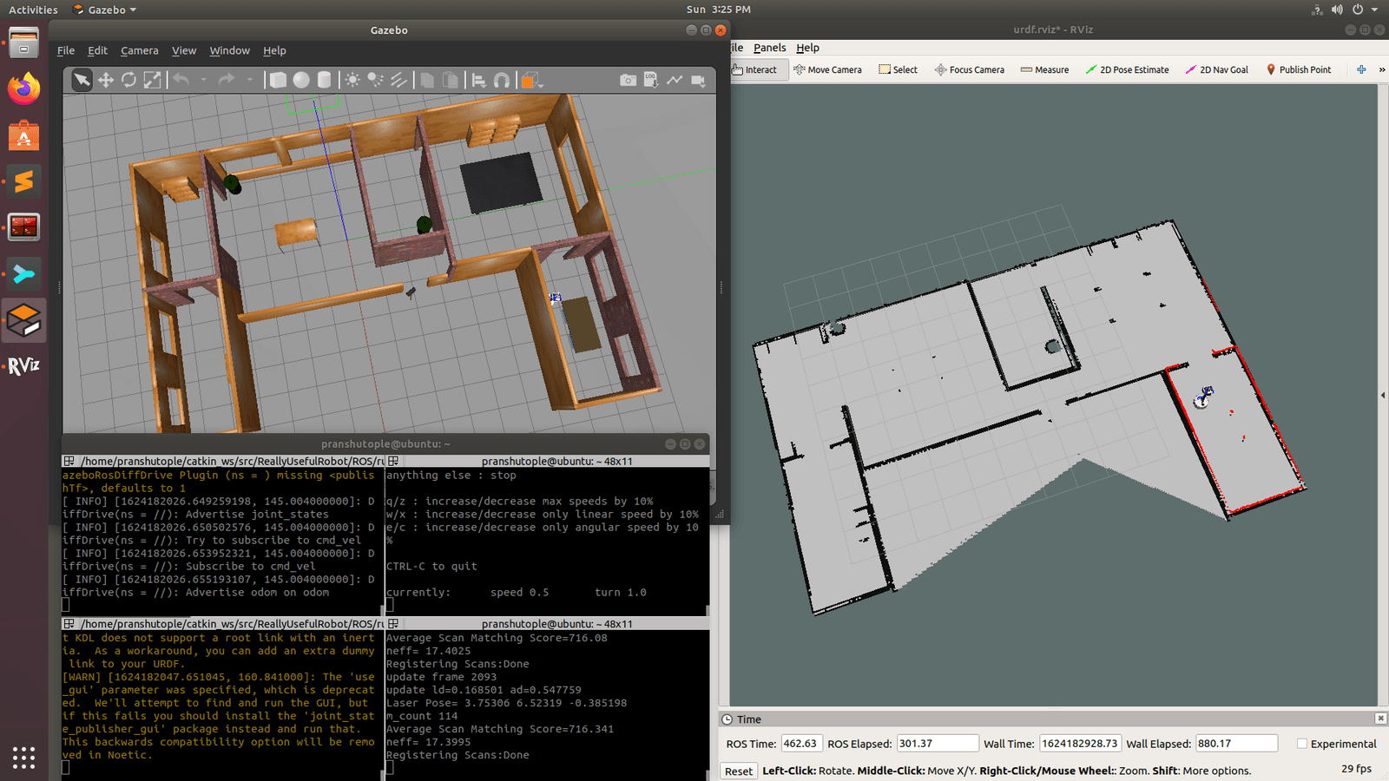The image size is (1389, 781).
Task: Open the plot graph icon in Gazebo
Action: (675, 80)
